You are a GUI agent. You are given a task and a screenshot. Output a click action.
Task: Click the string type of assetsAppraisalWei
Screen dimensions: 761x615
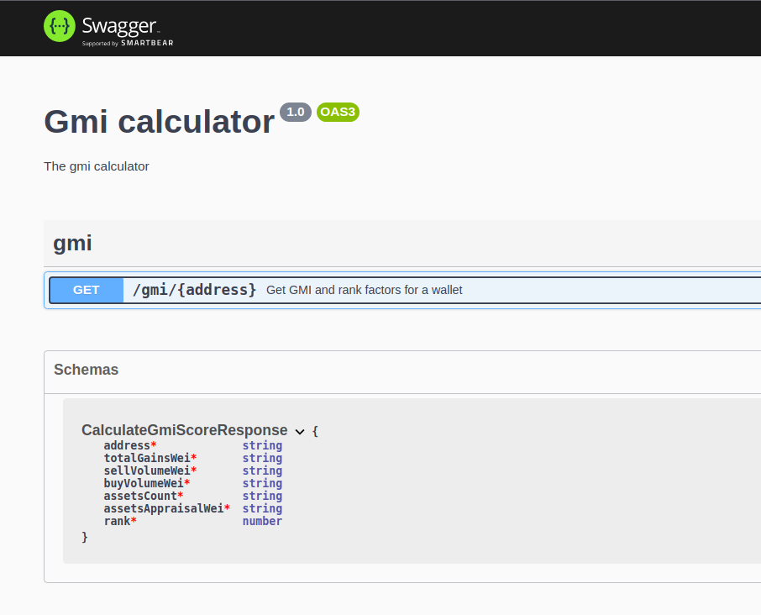click(262, 508)
